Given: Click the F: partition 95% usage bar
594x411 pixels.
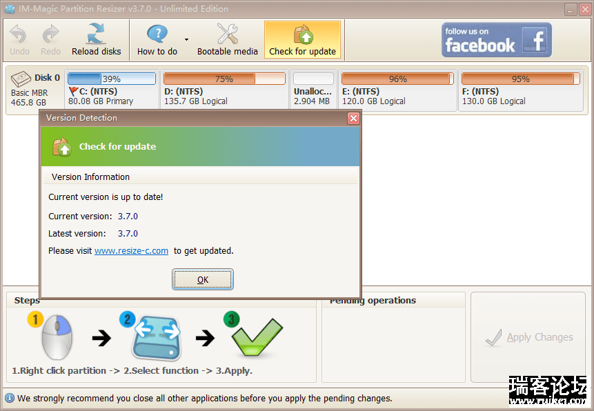Looking at the screenshot, I should pos(520,79).
